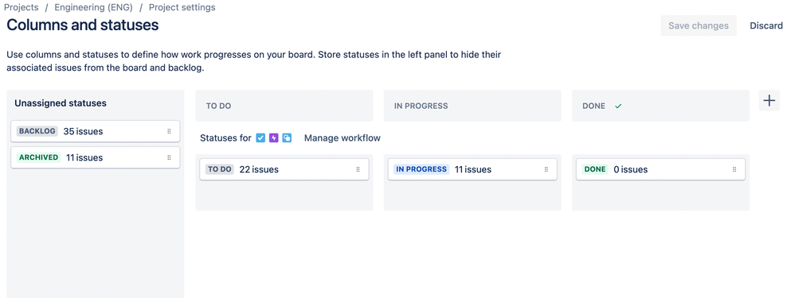
Task: Open the Manage workflow link
Action: pyautogui.click(x=343, y=137)
